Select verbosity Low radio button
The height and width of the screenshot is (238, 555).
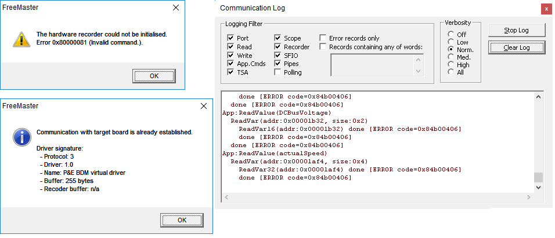[451, 42]
